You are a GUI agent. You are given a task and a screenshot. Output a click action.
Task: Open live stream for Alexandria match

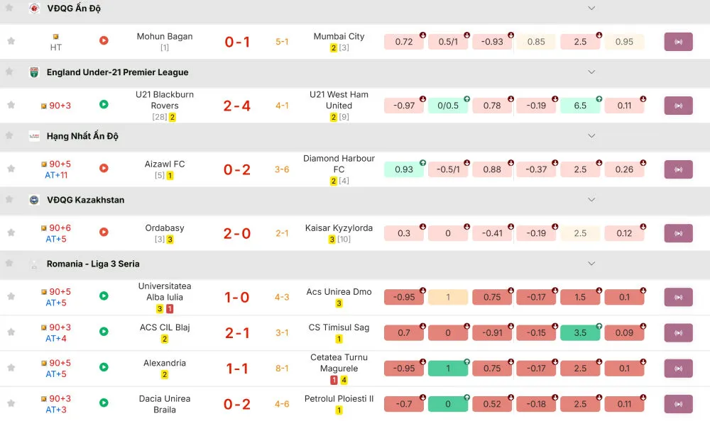click(678, 368)
